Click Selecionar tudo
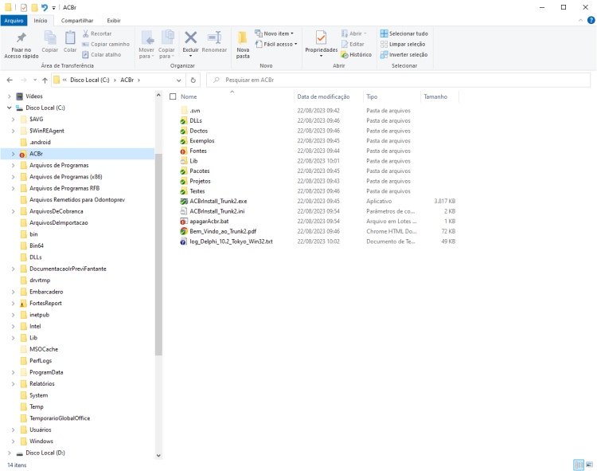The width and height of the screenshot is (597, 471). (x=404, y=33)
